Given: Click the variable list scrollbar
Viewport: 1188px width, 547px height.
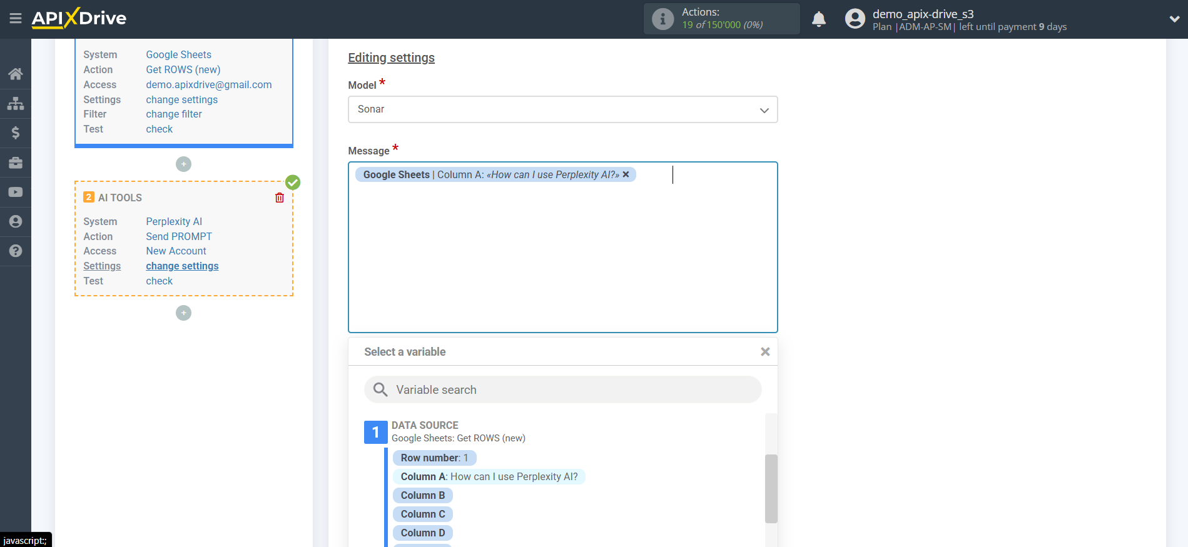Looking at the screenshot, I should click(771, 488).
